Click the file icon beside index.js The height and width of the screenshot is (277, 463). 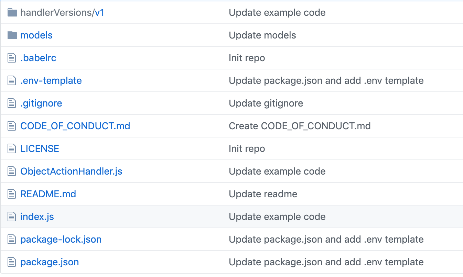click(12, 217)
